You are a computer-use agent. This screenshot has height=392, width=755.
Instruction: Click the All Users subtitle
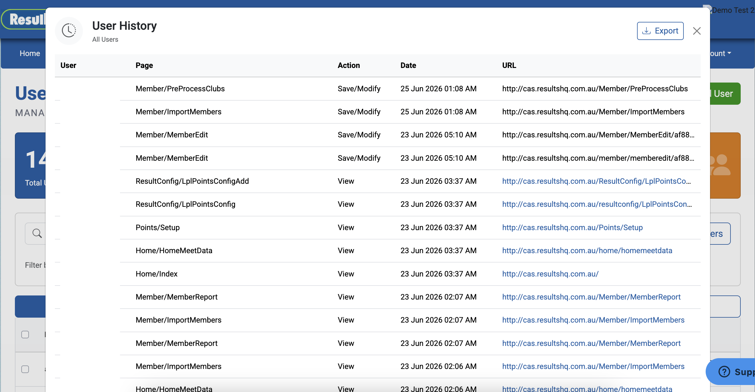(105, 39)
